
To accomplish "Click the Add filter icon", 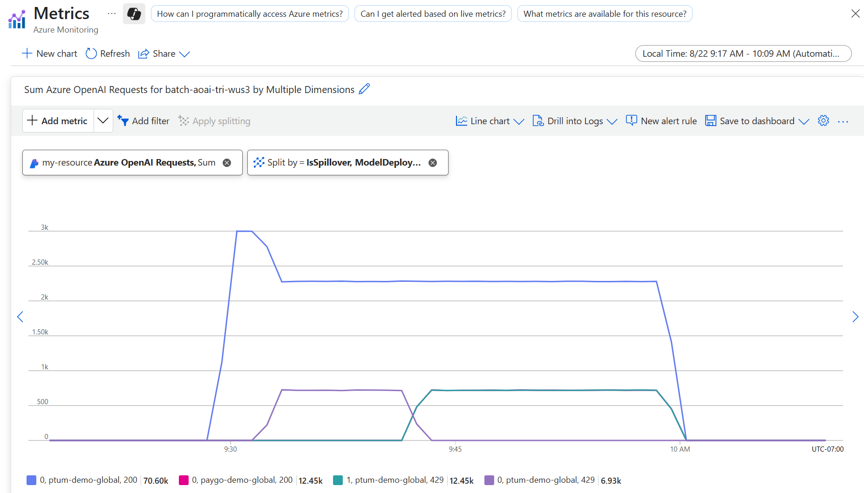I will pos(123,120).
